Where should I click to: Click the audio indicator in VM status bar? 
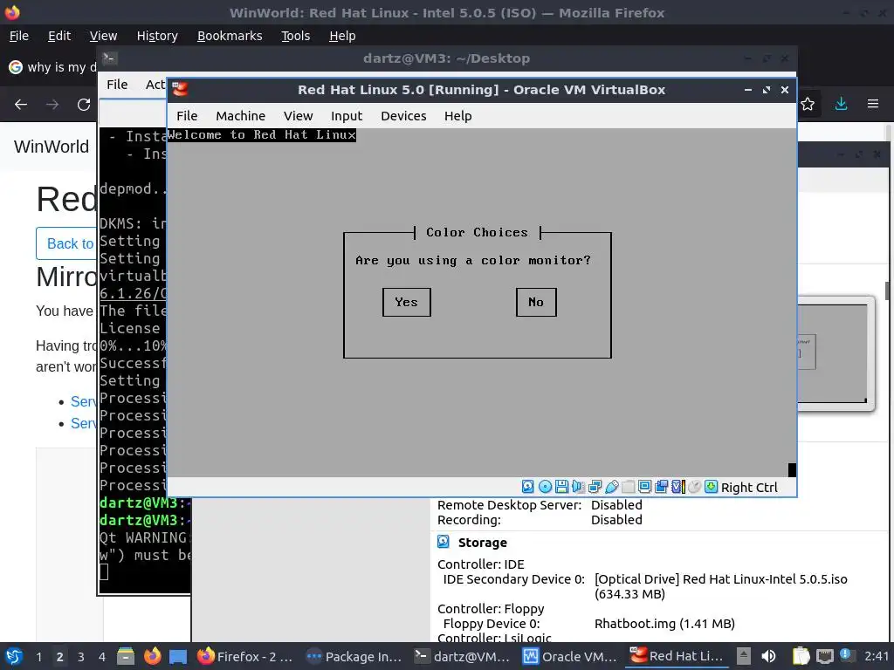click(578, 487)
